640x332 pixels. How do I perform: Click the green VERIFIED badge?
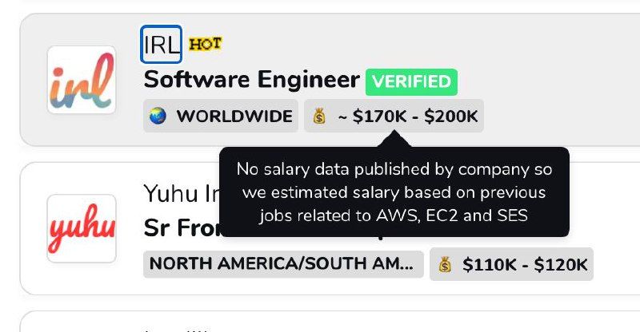pos(411,81)
